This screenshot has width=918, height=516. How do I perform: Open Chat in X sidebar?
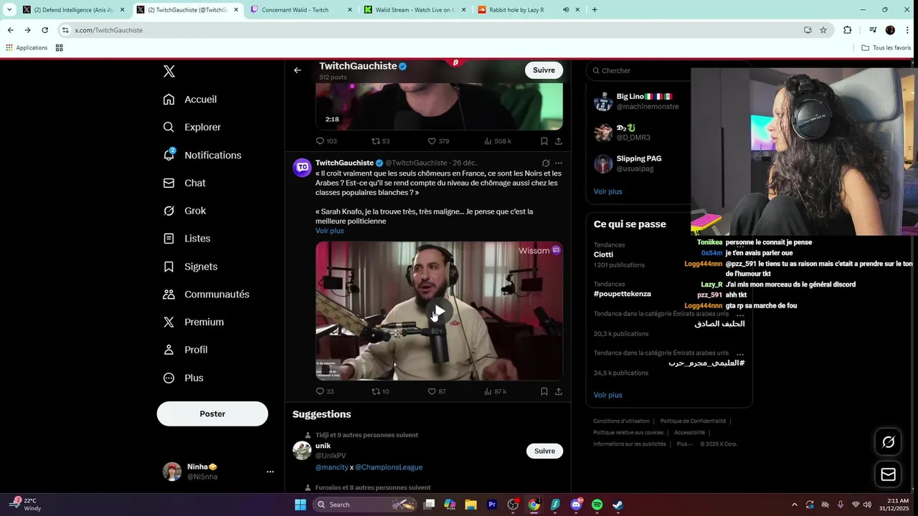pyautogui.click(x=184, y=183)
